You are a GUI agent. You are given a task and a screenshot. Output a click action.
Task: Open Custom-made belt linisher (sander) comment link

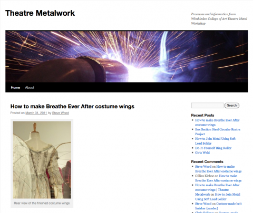218,206
